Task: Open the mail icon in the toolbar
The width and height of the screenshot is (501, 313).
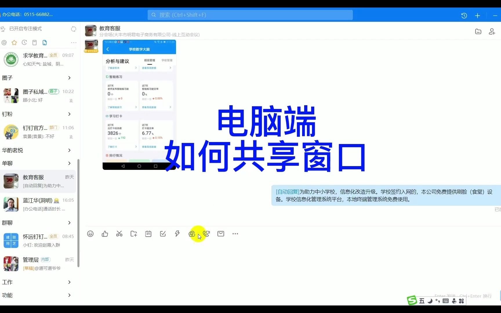Action: [221, 234]
